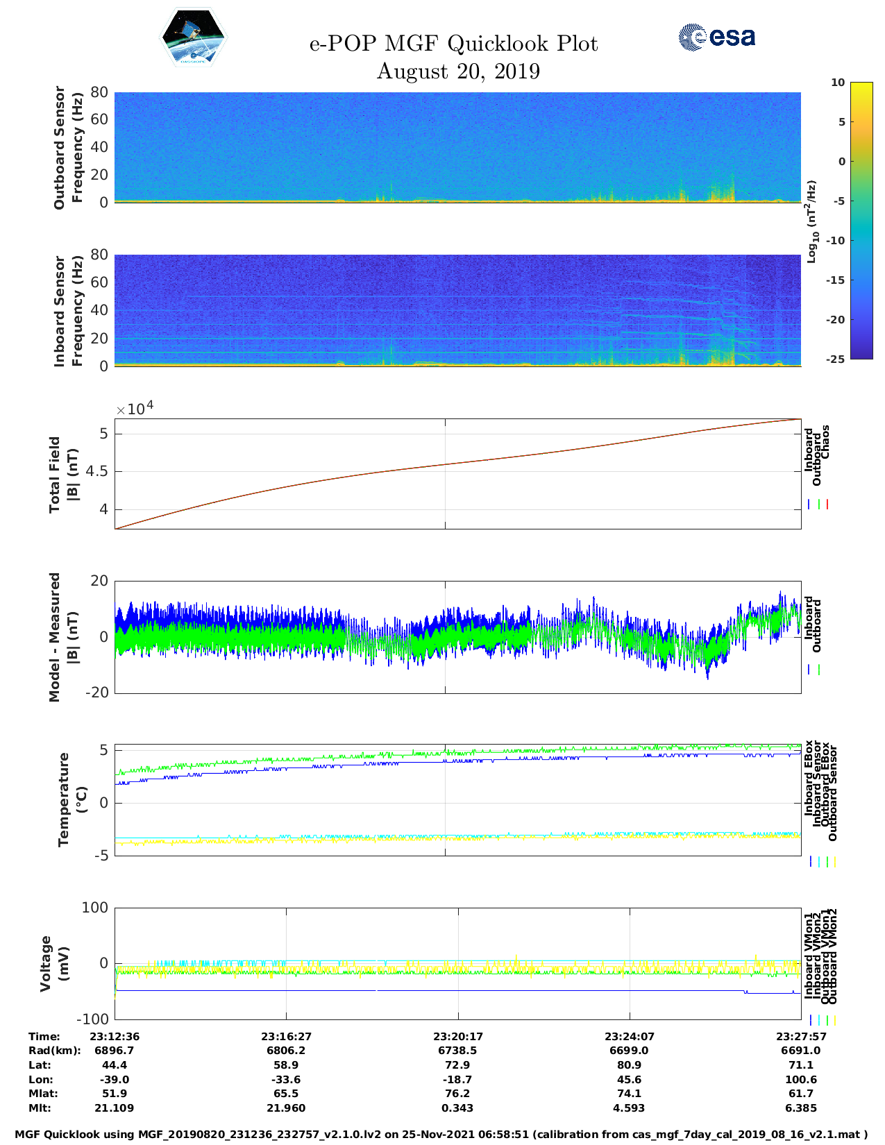Click the red Chaos legend marker

[x=827, y=504]
